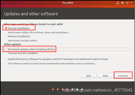Viewport: 135px width, 95px height.
Task: Click the 'Other options' heading
Action: (x=13, y=44)
